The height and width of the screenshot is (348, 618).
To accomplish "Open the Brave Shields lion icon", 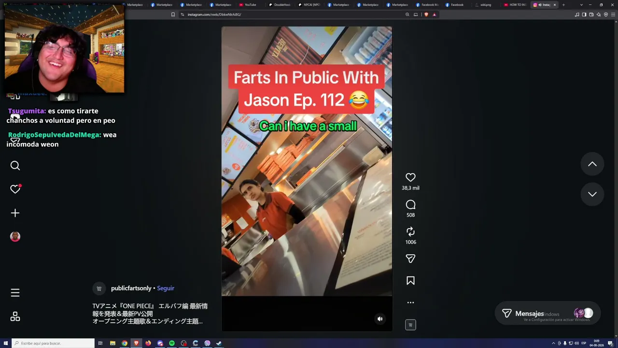I will (426, 14).
